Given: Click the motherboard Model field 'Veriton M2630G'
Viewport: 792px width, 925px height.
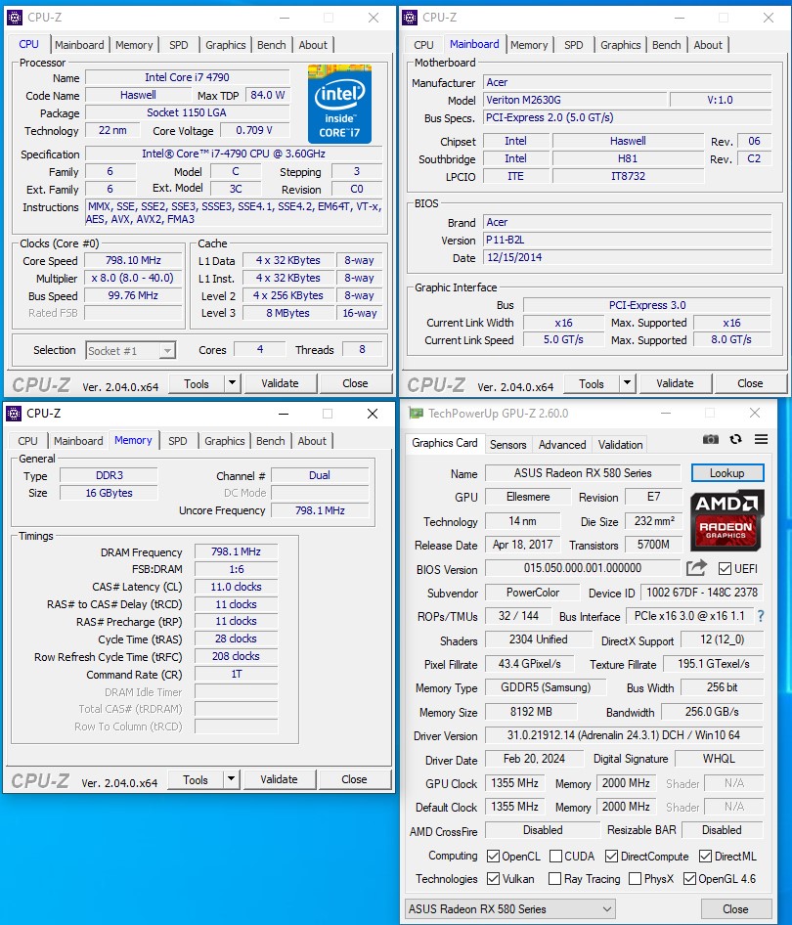Looking at the screenshot, I should pos(574,100).
